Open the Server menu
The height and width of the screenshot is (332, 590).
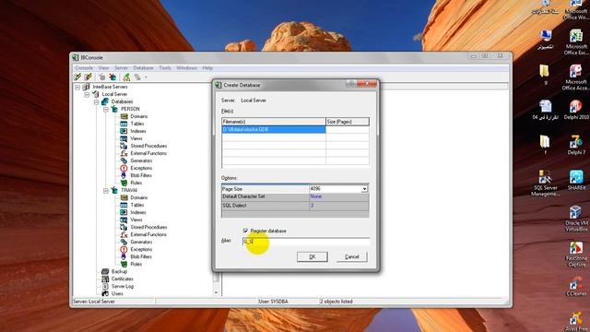click(121, 67)
